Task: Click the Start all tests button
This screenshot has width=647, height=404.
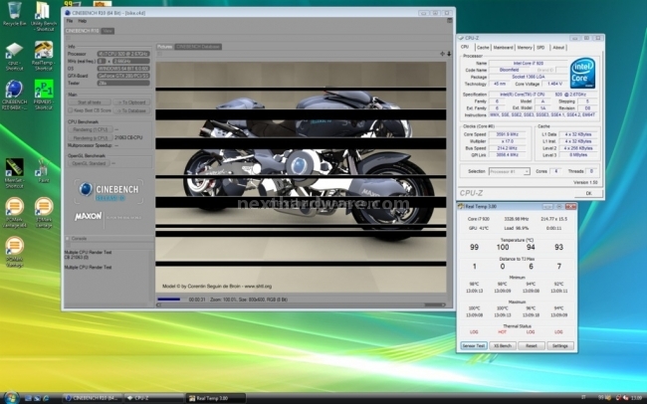Action: [90, 102]
